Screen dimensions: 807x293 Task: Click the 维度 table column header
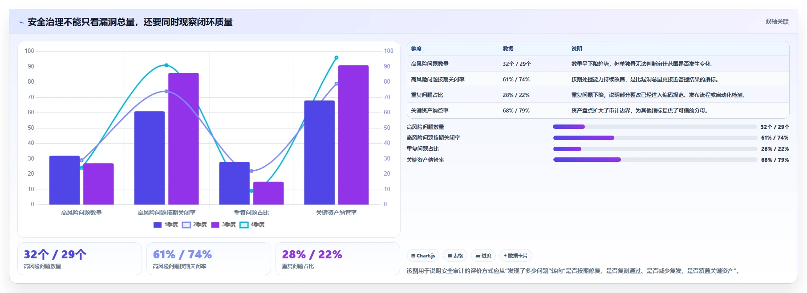click(x=416, y=49)
